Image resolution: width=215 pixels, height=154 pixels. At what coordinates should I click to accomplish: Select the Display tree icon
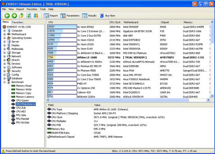9,45
